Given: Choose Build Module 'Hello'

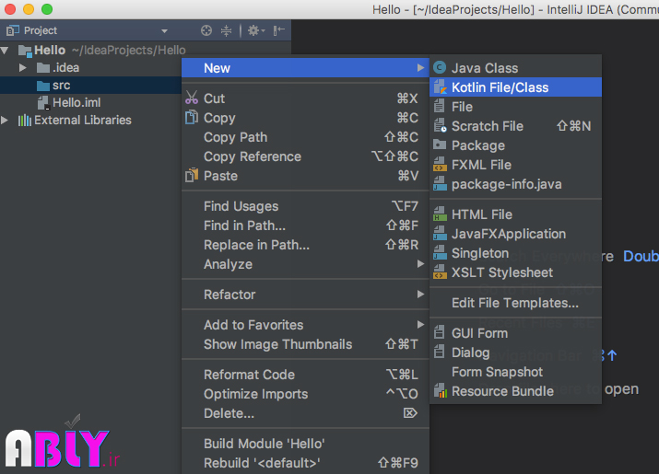Looking at the screenshot, I should click(x=306, y=444).
